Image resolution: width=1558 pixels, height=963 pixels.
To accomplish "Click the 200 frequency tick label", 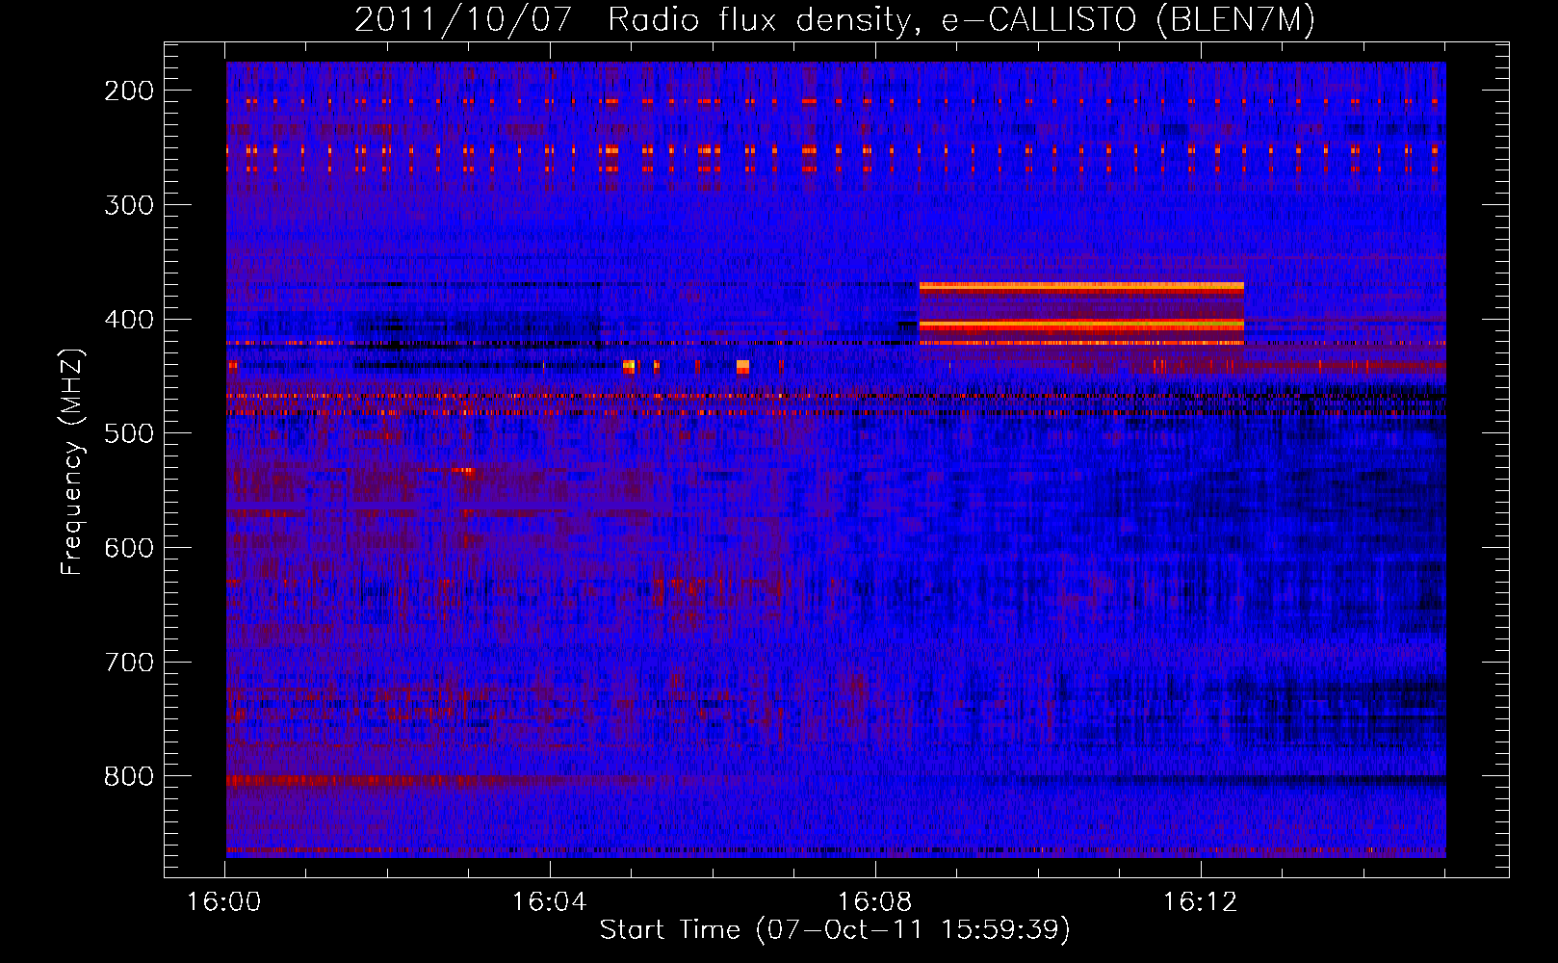I will 129,91.
